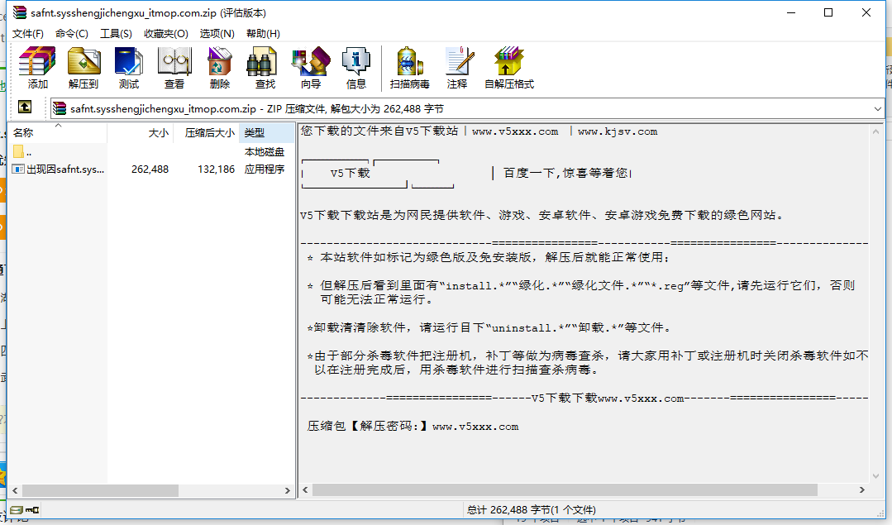Use the 查找 (Find) binoculars icon
The height and width of the screenshot is (525, 892).
pos(263,66)
